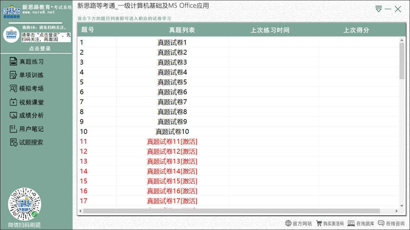This screenshot has height=230, width=410.
Task: Select the 真题试卷2 row
Action: [x=239, y=52]
